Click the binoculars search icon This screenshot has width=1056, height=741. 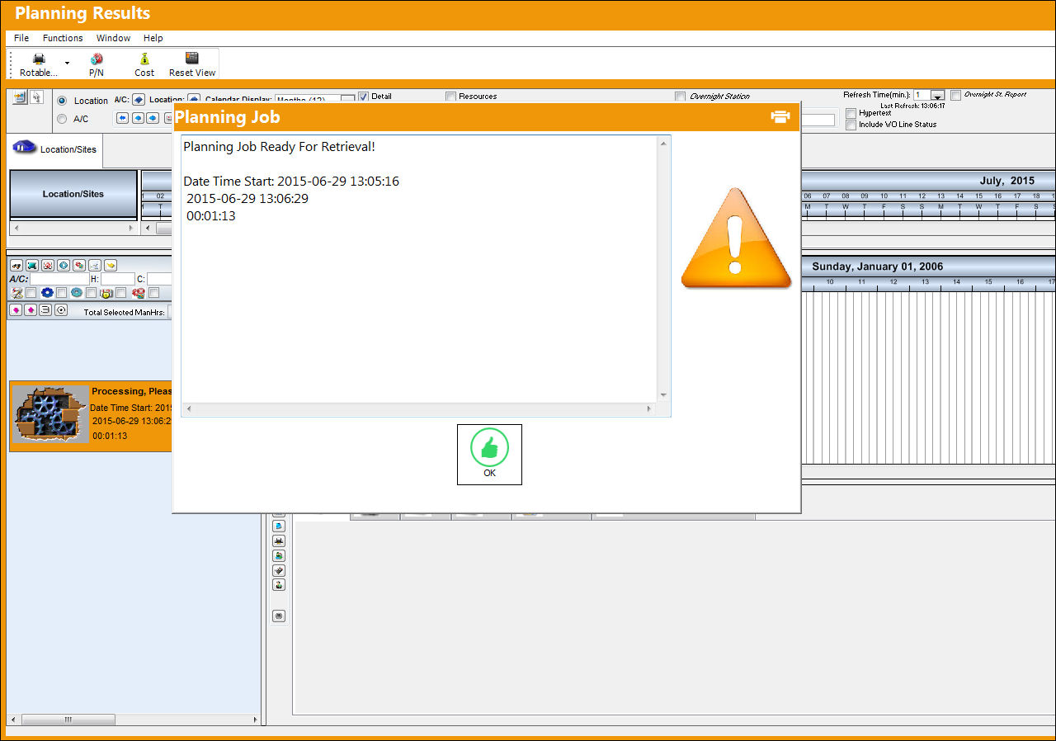tap(16, 265)
